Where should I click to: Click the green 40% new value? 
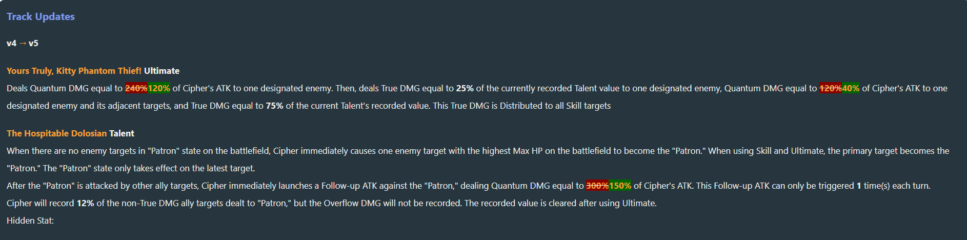coord(851,88)
